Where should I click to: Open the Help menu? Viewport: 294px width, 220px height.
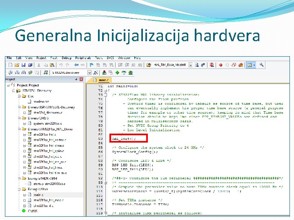[137, 58]
